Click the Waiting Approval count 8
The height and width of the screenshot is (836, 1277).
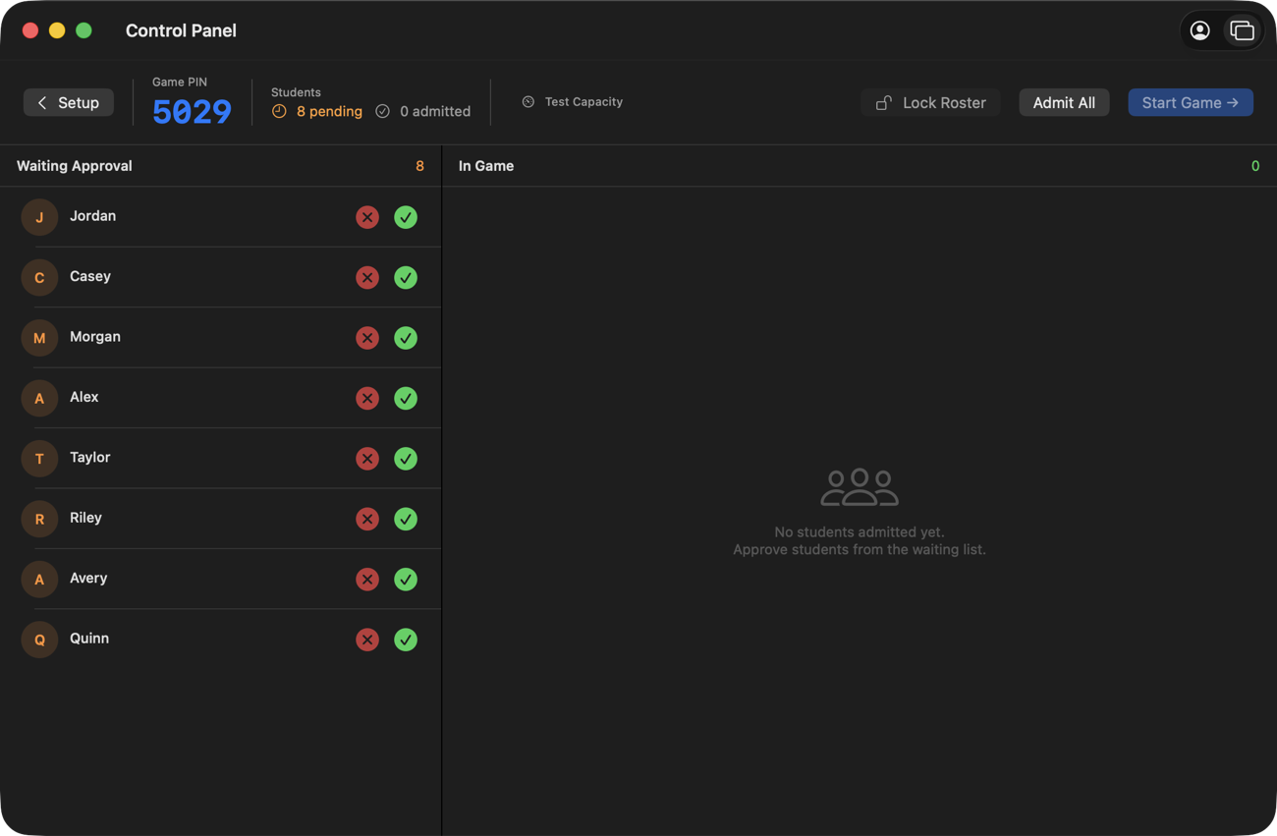(419, 166)
